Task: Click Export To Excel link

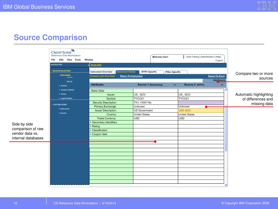Action: (x=216, y=76)
